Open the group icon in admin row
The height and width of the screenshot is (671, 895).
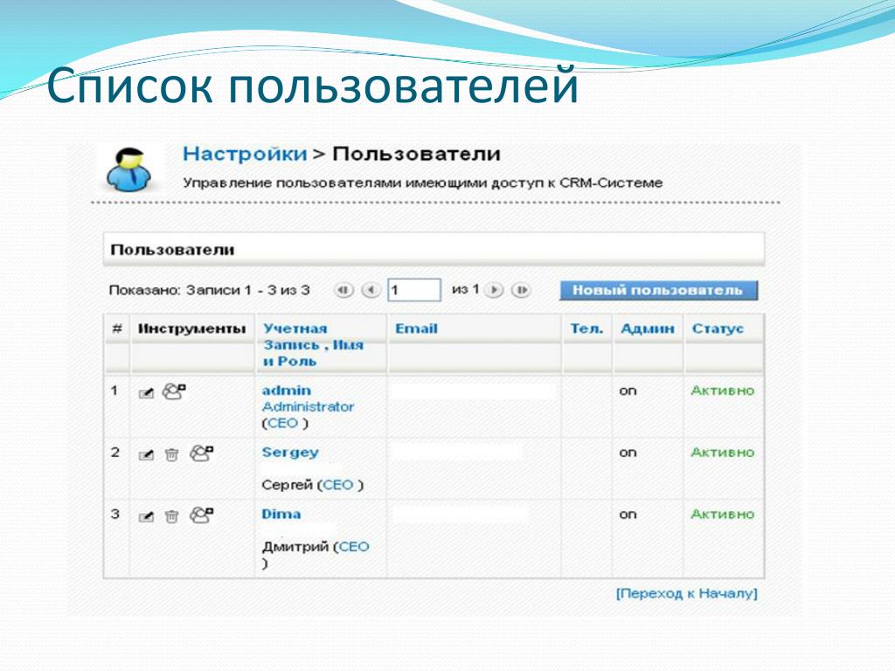(x=174, y=391)
